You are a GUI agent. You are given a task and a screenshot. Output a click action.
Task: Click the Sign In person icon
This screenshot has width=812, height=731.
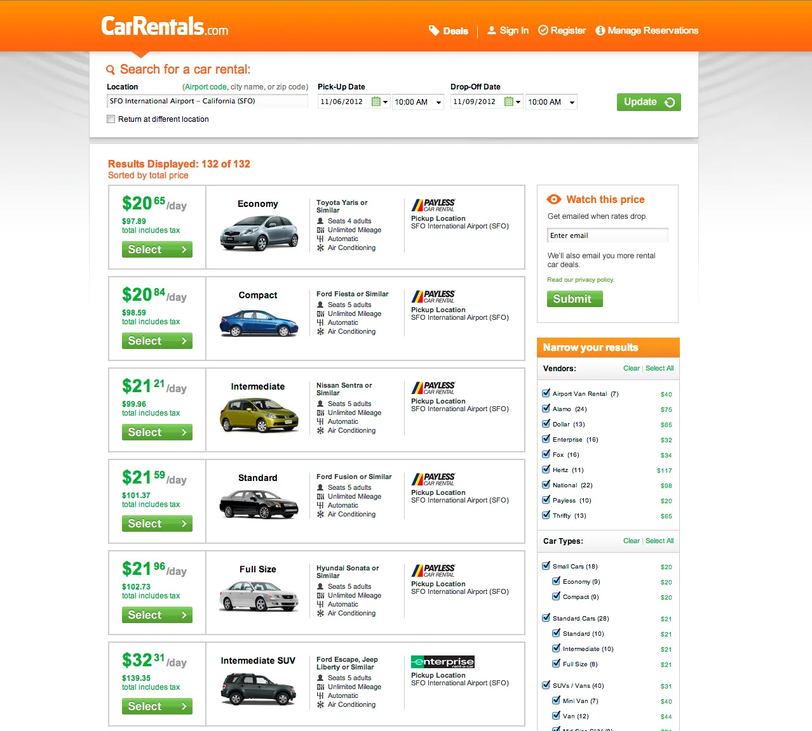pos(492,30)
